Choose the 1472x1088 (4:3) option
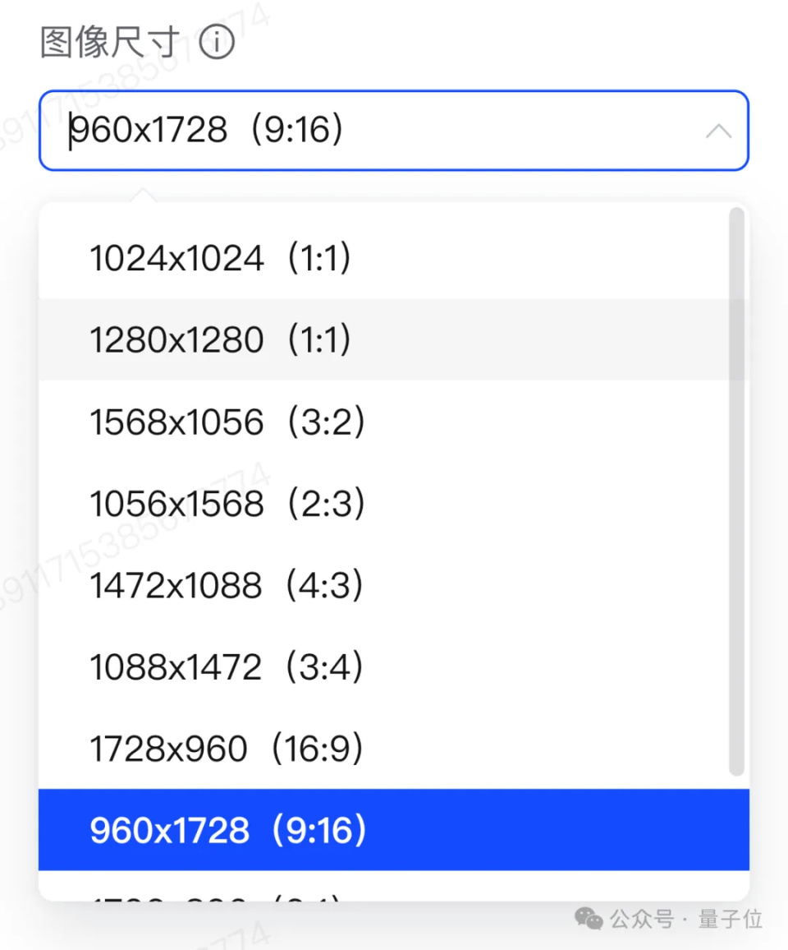 227,586
